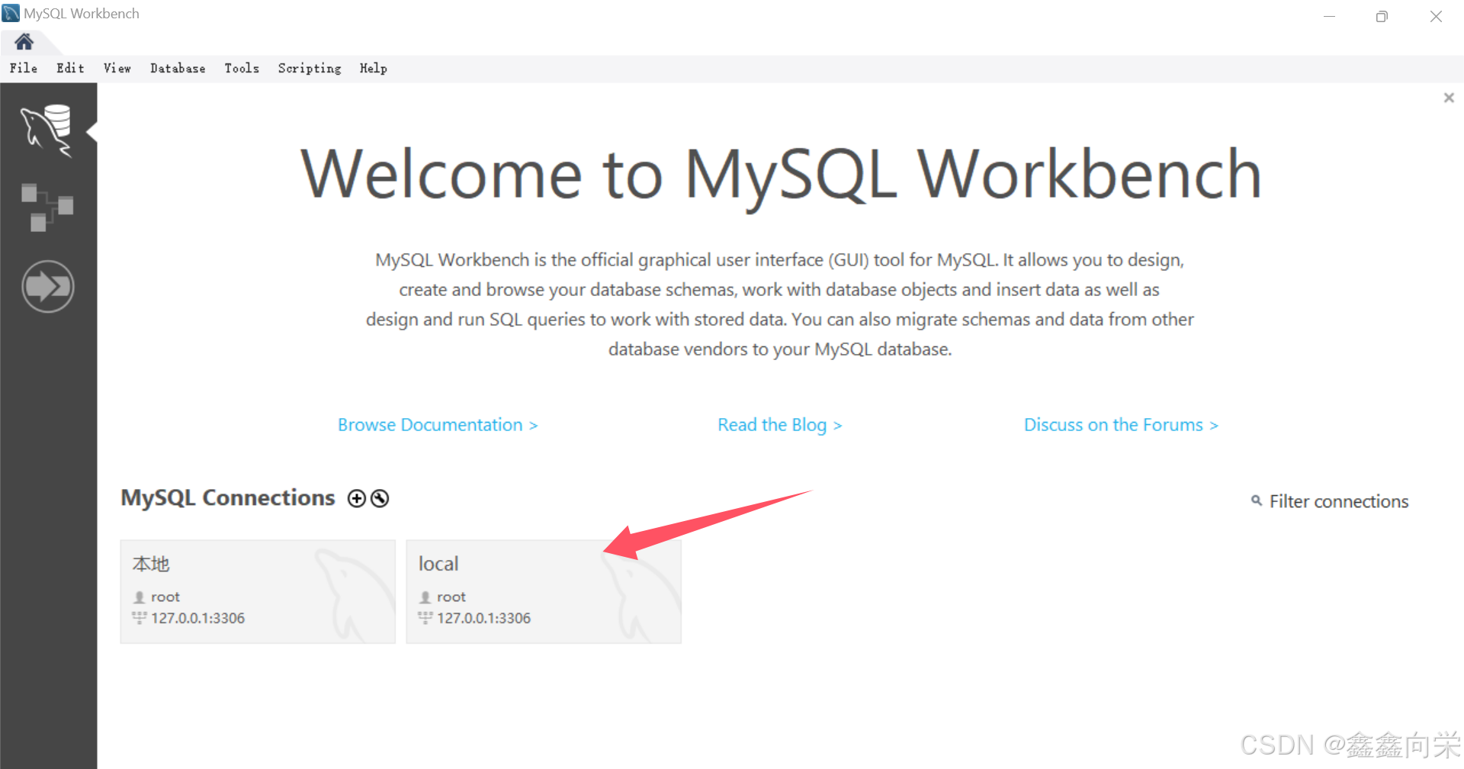
Task: Open the Migration wizard sidebar icon
Action: tap(48, 287)
